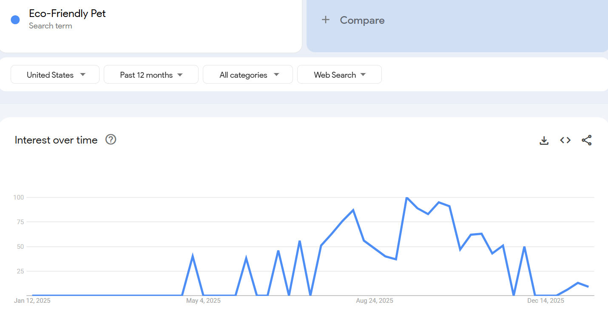Open the Past 12 months time range selector
This screenshot has height=310, width=608.
pos(151,74)
